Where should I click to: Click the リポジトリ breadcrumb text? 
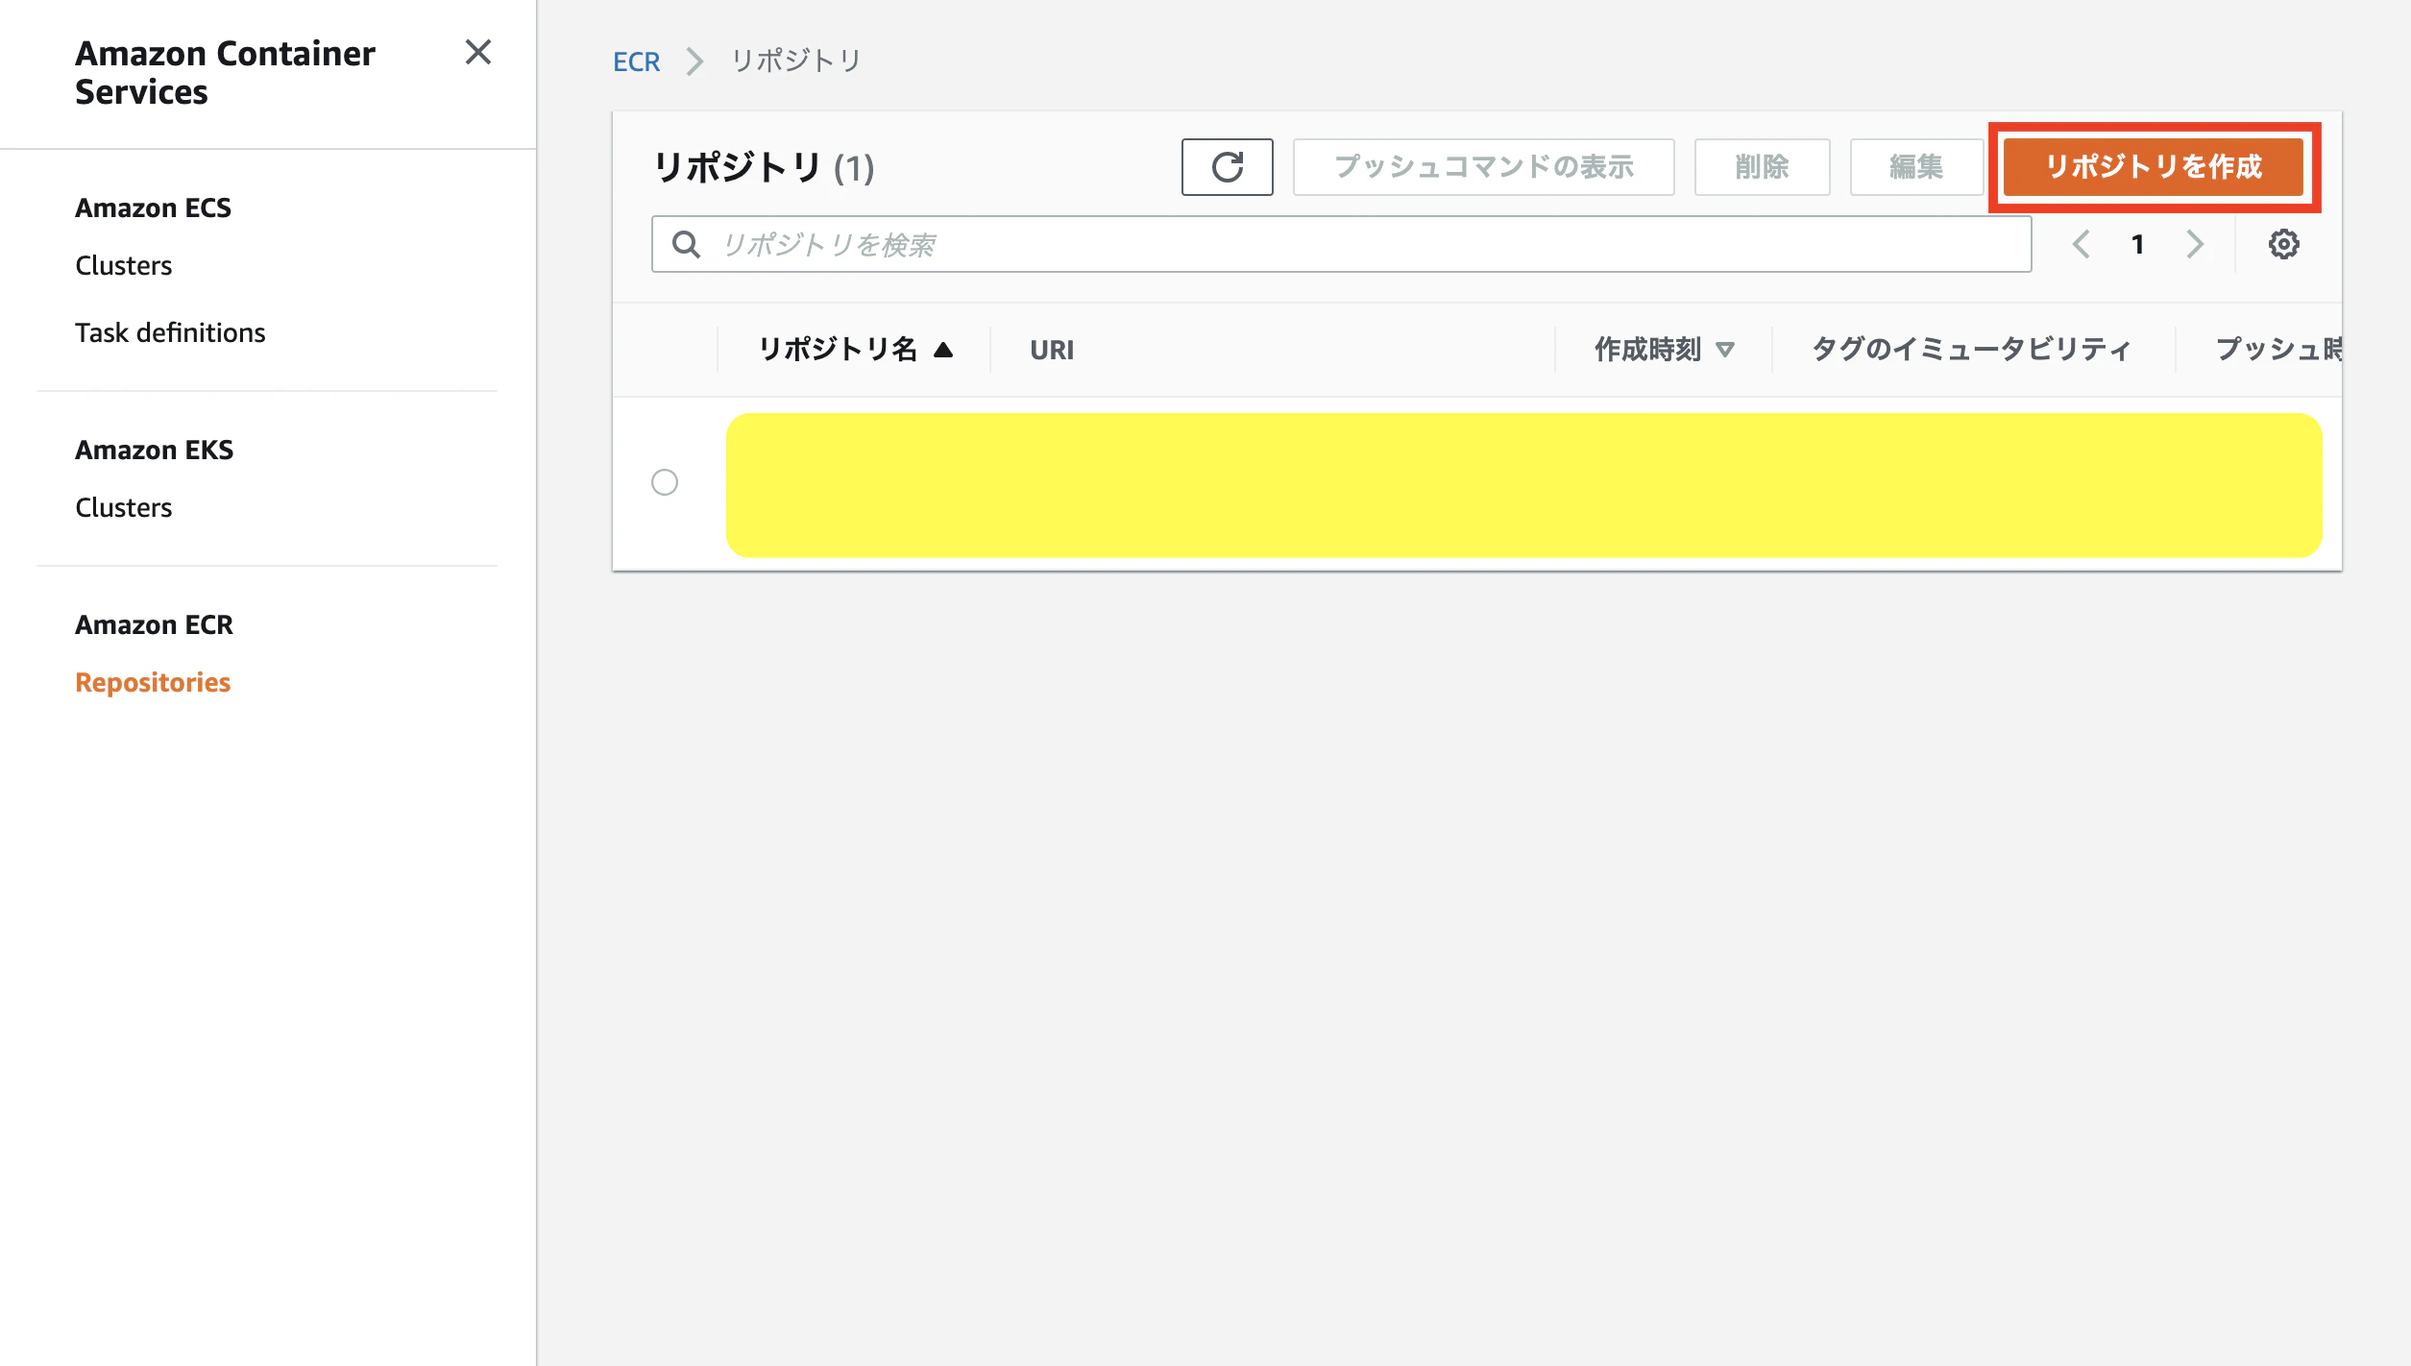796,61
